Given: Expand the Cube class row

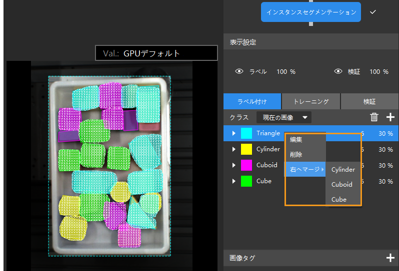Looking at the screenshot, I should [x=233, y=181].
